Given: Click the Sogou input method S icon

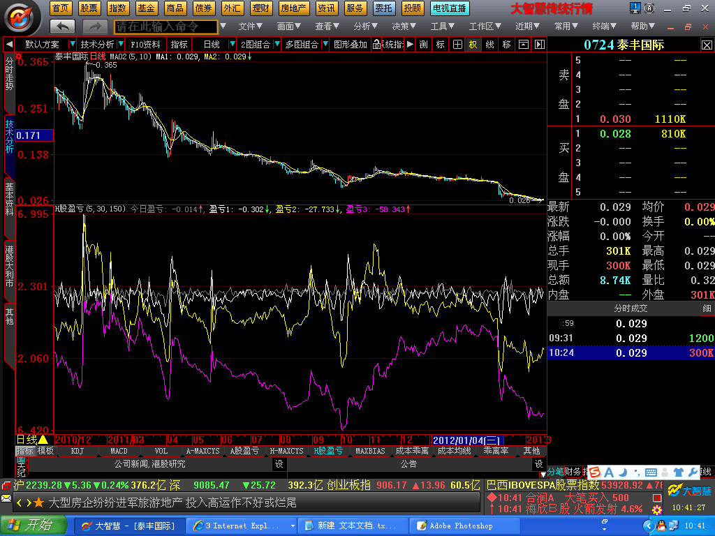Looking at the screenshot, I should (595, 472).
